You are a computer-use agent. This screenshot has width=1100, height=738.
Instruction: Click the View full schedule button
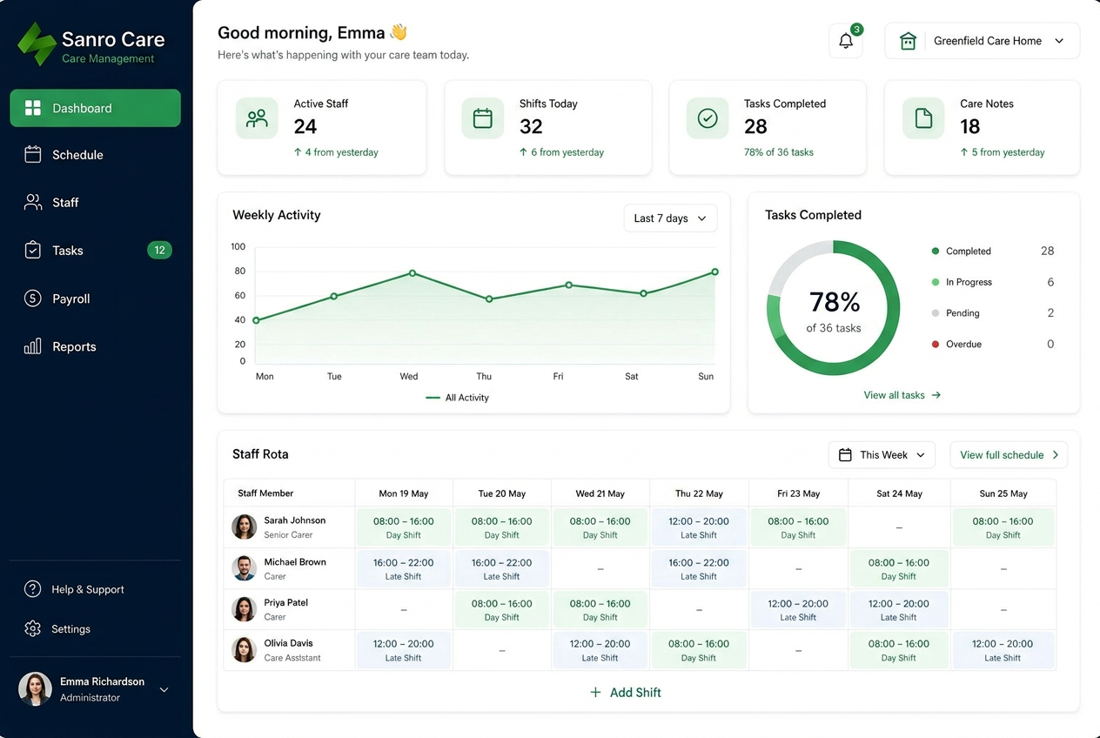[x=1009, y=455]
